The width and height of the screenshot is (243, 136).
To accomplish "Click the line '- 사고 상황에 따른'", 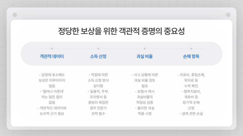I will point(145,75).
